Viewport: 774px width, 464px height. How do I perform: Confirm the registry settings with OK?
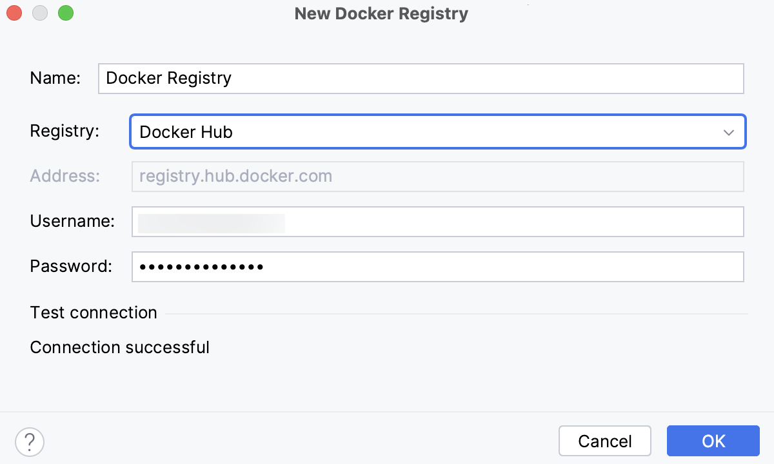coord(713,441)
